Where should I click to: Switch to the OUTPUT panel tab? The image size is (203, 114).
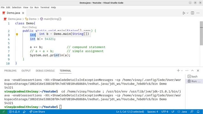(26, 71)
